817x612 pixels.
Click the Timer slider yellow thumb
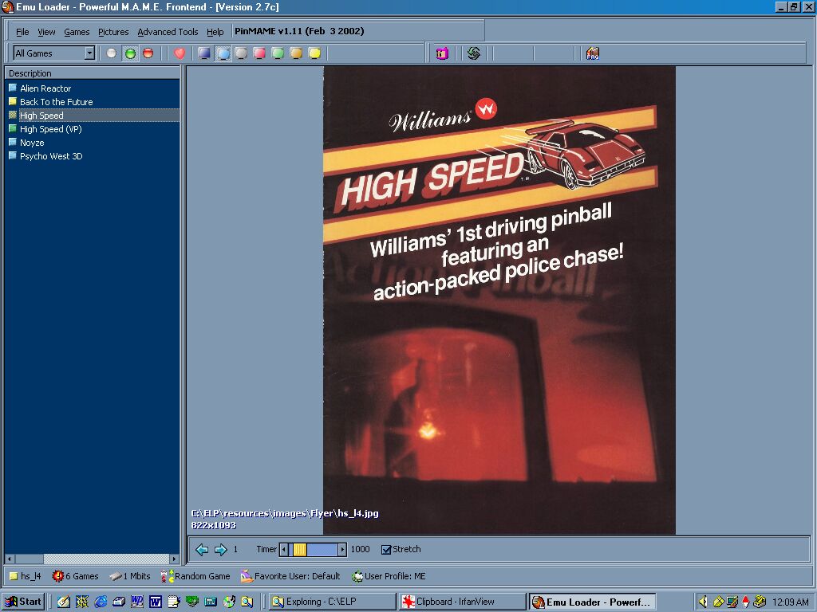pos(300,550)
